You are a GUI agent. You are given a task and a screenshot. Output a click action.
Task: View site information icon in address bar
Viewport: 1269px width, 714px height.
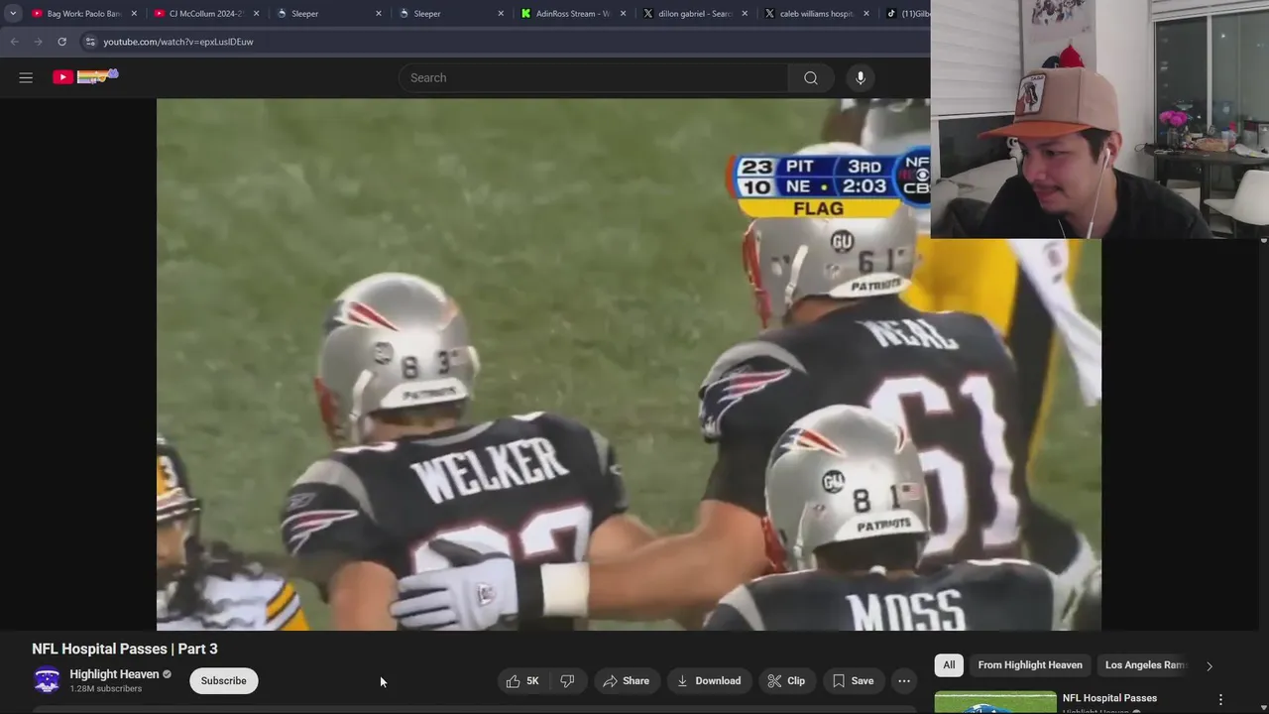pyautogui.click(x=89, y=42)
